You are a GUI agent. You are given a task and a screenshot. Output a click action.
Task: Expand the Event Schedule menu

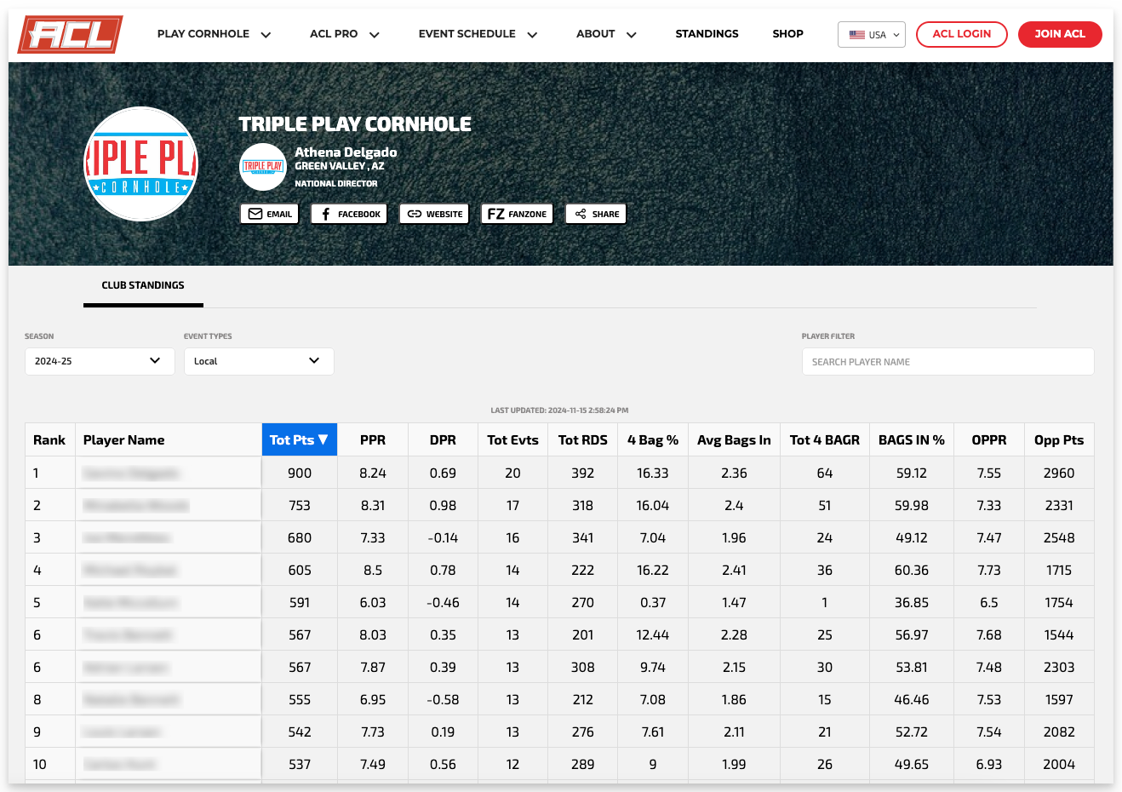pos(478,34)
